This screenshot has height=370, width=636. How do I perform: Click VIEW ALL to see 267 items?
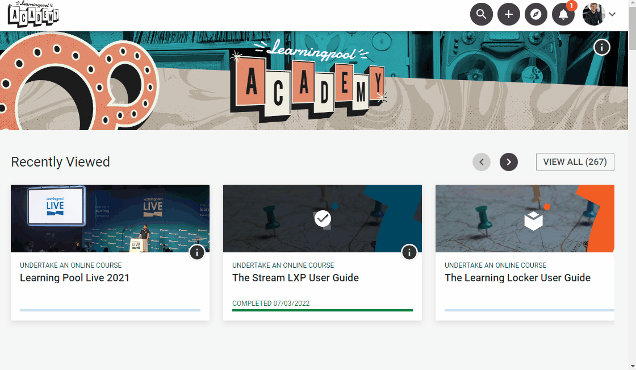[575, 161]
